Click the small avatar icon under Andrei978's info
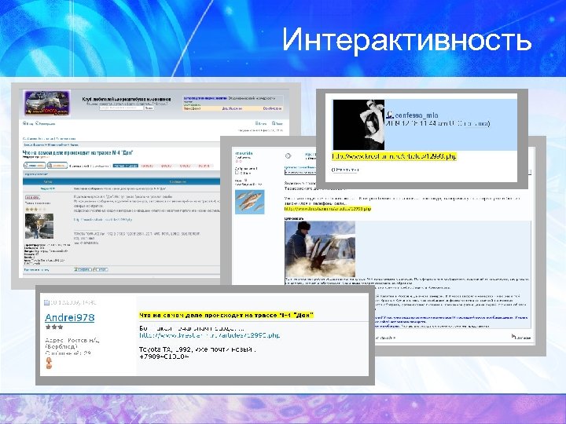The width and height of the screenshot is (566, 424). [x=49, y=363]
